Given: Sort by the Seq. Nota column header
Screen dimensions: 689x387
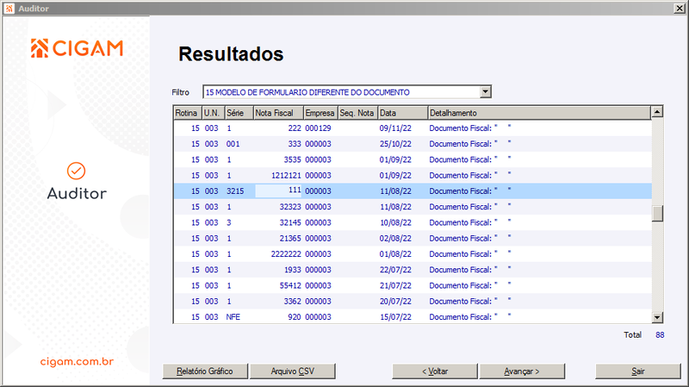Looking at the screenshot, I should 358,113.
